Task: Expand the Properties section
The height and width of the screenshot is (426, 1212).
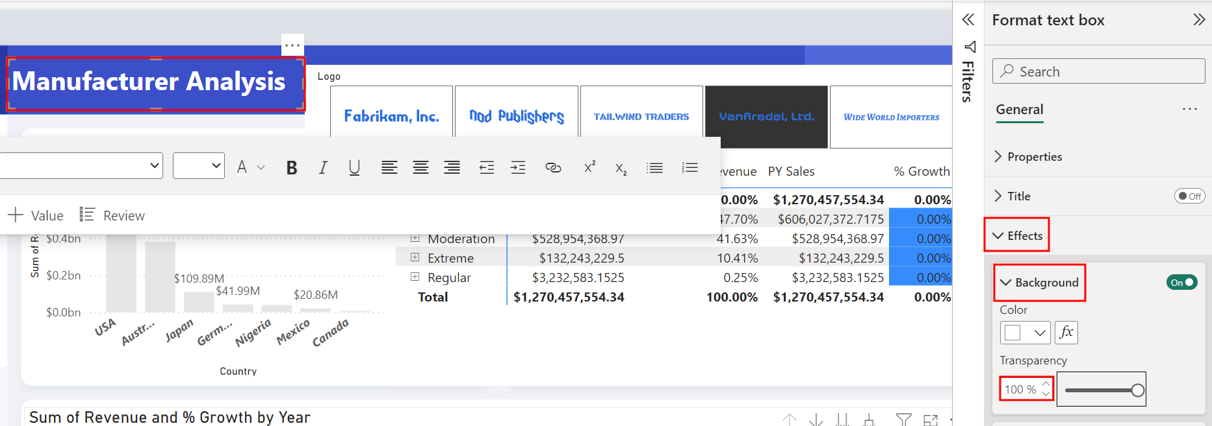Action: tap(1028, 156)
